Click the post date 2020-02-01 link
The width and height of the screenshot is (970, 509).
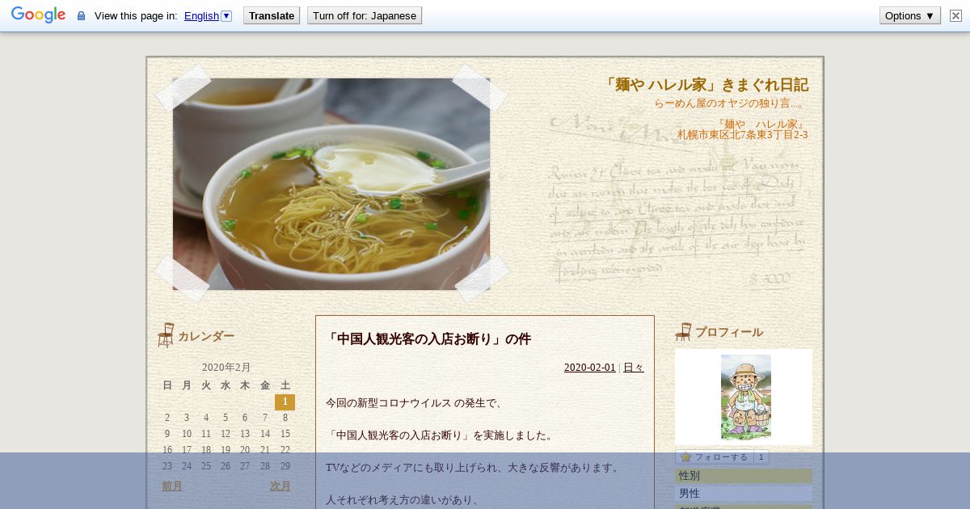tap(590, 368)
